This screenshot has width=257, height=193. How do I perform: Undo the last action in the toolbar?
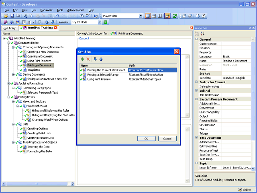[57, 16]
